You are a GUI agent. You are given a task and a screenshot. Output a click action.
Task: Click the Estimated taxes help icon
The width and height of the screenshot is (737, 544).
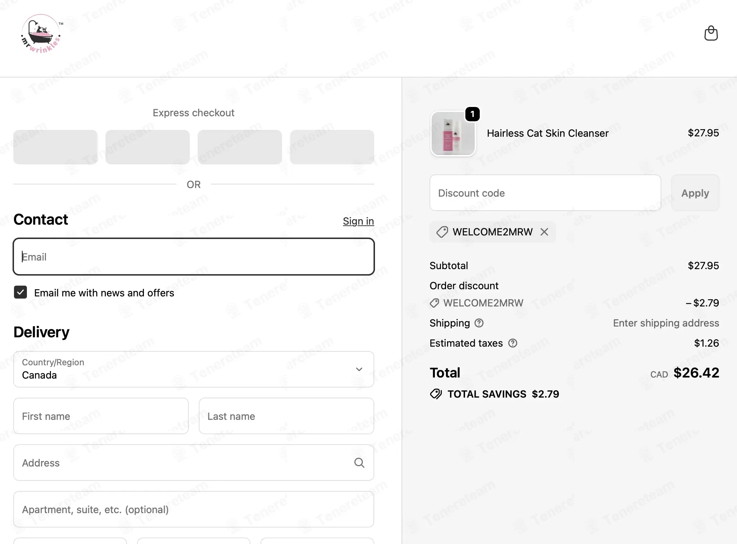(513, 343)
